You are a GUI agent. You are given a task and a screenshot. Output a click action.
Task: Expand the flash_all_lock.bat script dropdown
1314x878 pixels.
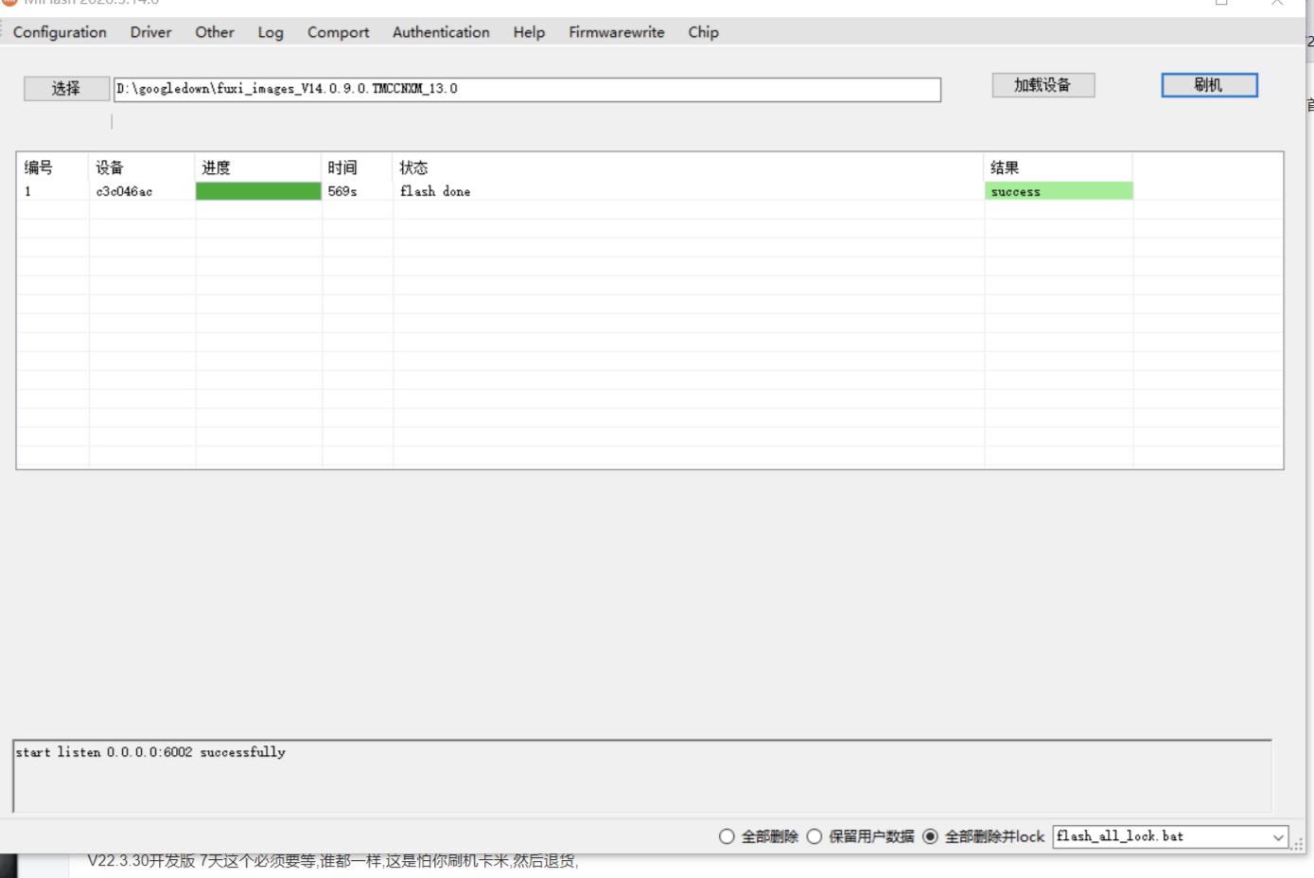pyautogui.click(x=1278, y=837)
